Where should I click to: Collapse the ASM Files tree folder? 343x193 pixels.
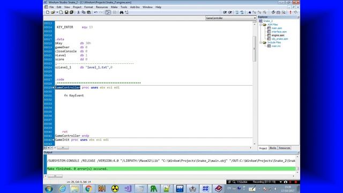(261, 25)
